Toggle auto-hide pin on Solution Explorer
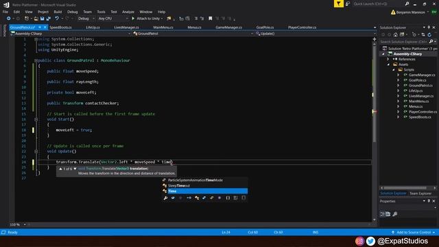Viewport: 439px width, 247px height. [429, 27]
